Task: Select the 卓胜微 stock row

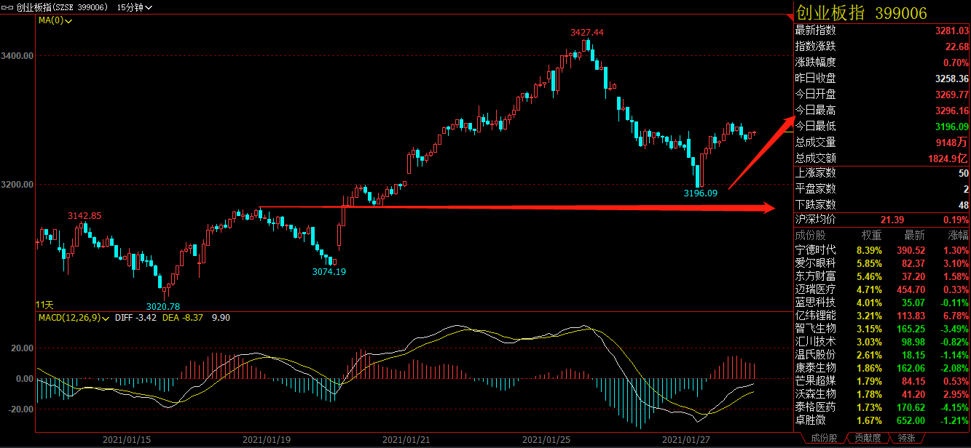Action: point(881,420)
